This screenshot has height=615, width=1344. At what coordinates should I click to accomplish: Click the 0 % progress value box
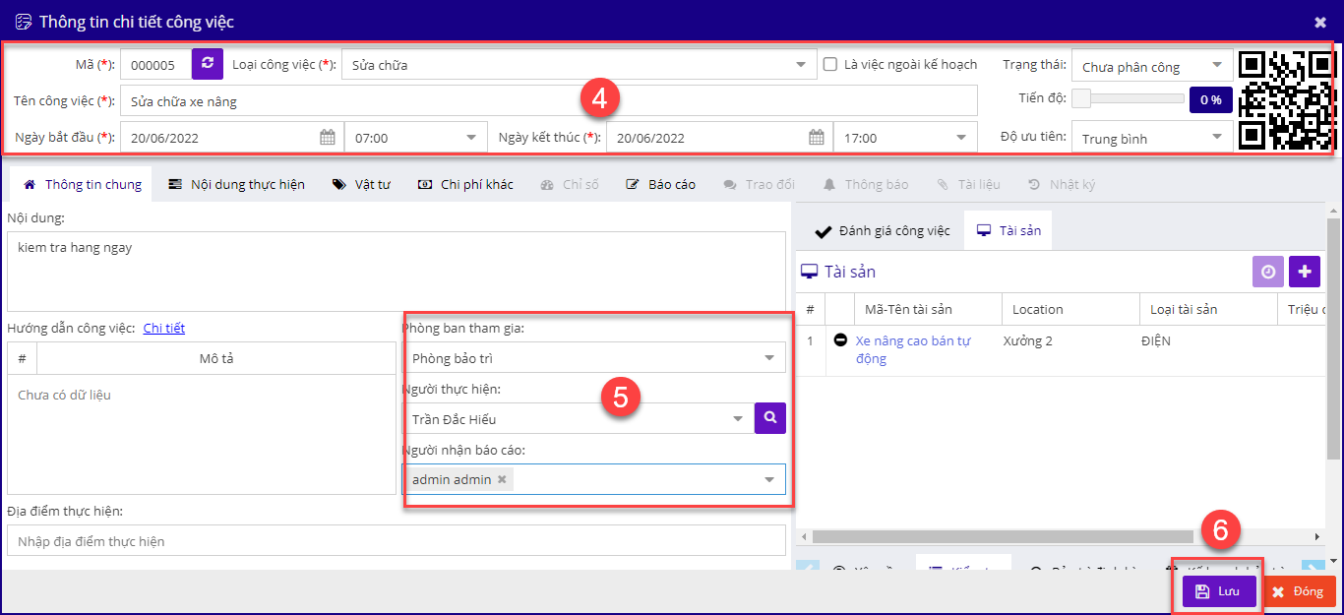(x=1210, y=99)
